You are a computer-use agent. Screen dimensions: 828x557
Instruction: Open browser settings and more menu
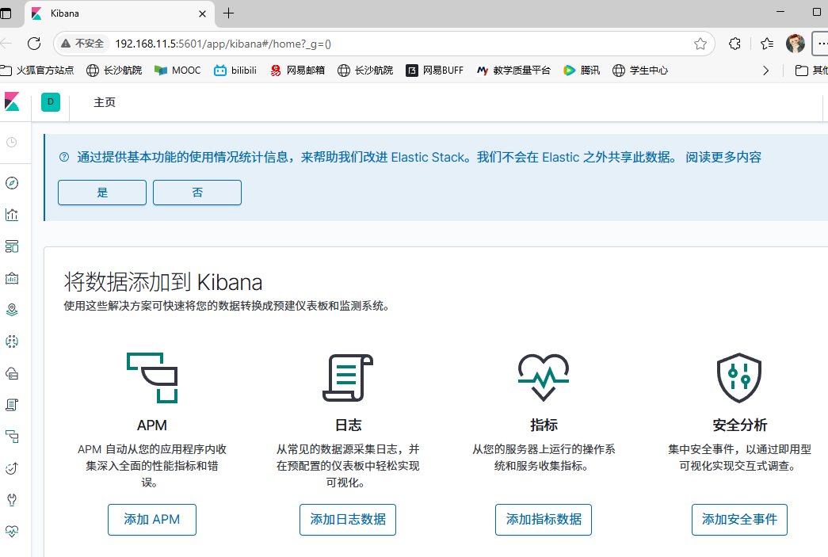click(821, 44)
